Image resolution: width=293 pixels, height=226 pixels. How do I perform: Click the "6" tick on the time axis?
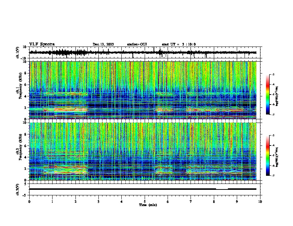pos(168,202)
